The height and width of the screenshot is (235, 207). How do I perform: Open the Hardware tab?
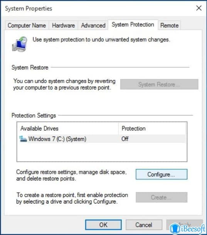click(63, 25)
